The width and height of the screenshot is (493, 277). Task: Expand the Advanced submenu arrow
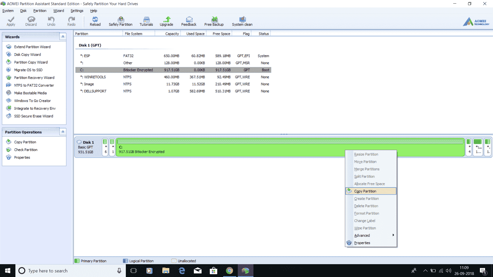coord(393,235)
